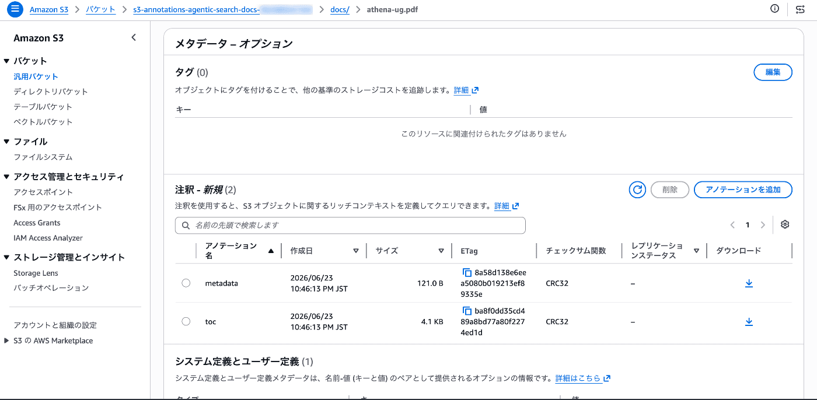
Task: Download the metadata annotation
Action: pos(749,283)
